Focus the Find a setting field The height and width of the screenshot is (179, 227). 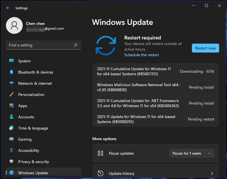coord(43,45)
